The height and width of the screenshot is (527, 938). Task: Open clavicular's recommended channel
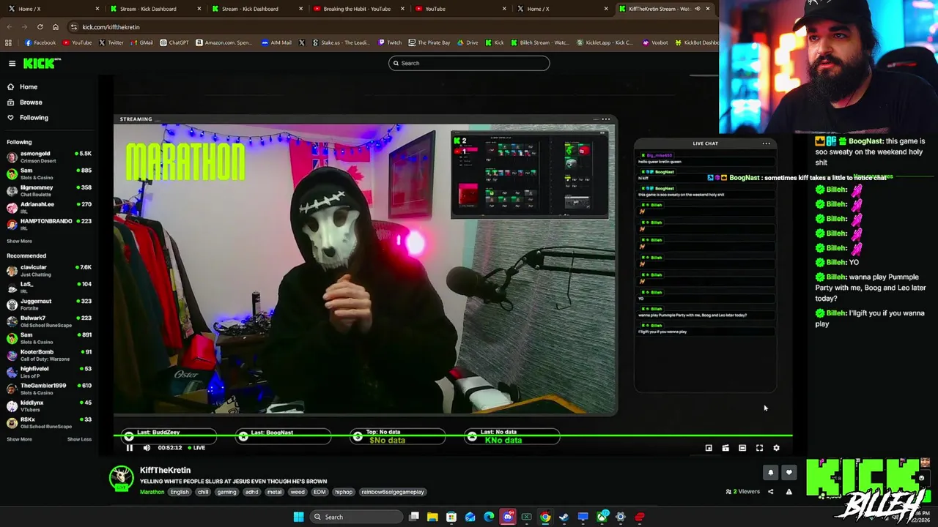click(48, 271)
